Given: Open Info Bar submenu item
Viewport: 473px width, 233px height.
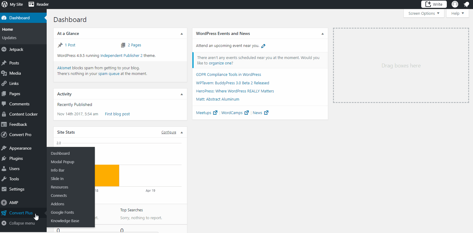Looking at the screenshot, I should point(58,170).
